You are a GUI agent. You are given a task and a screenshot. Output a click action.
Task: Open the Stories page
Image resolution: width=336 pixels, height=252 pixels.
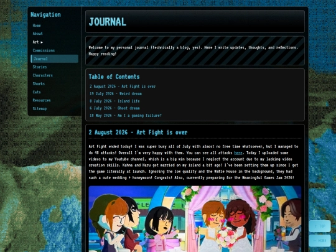tap(40, 67)
